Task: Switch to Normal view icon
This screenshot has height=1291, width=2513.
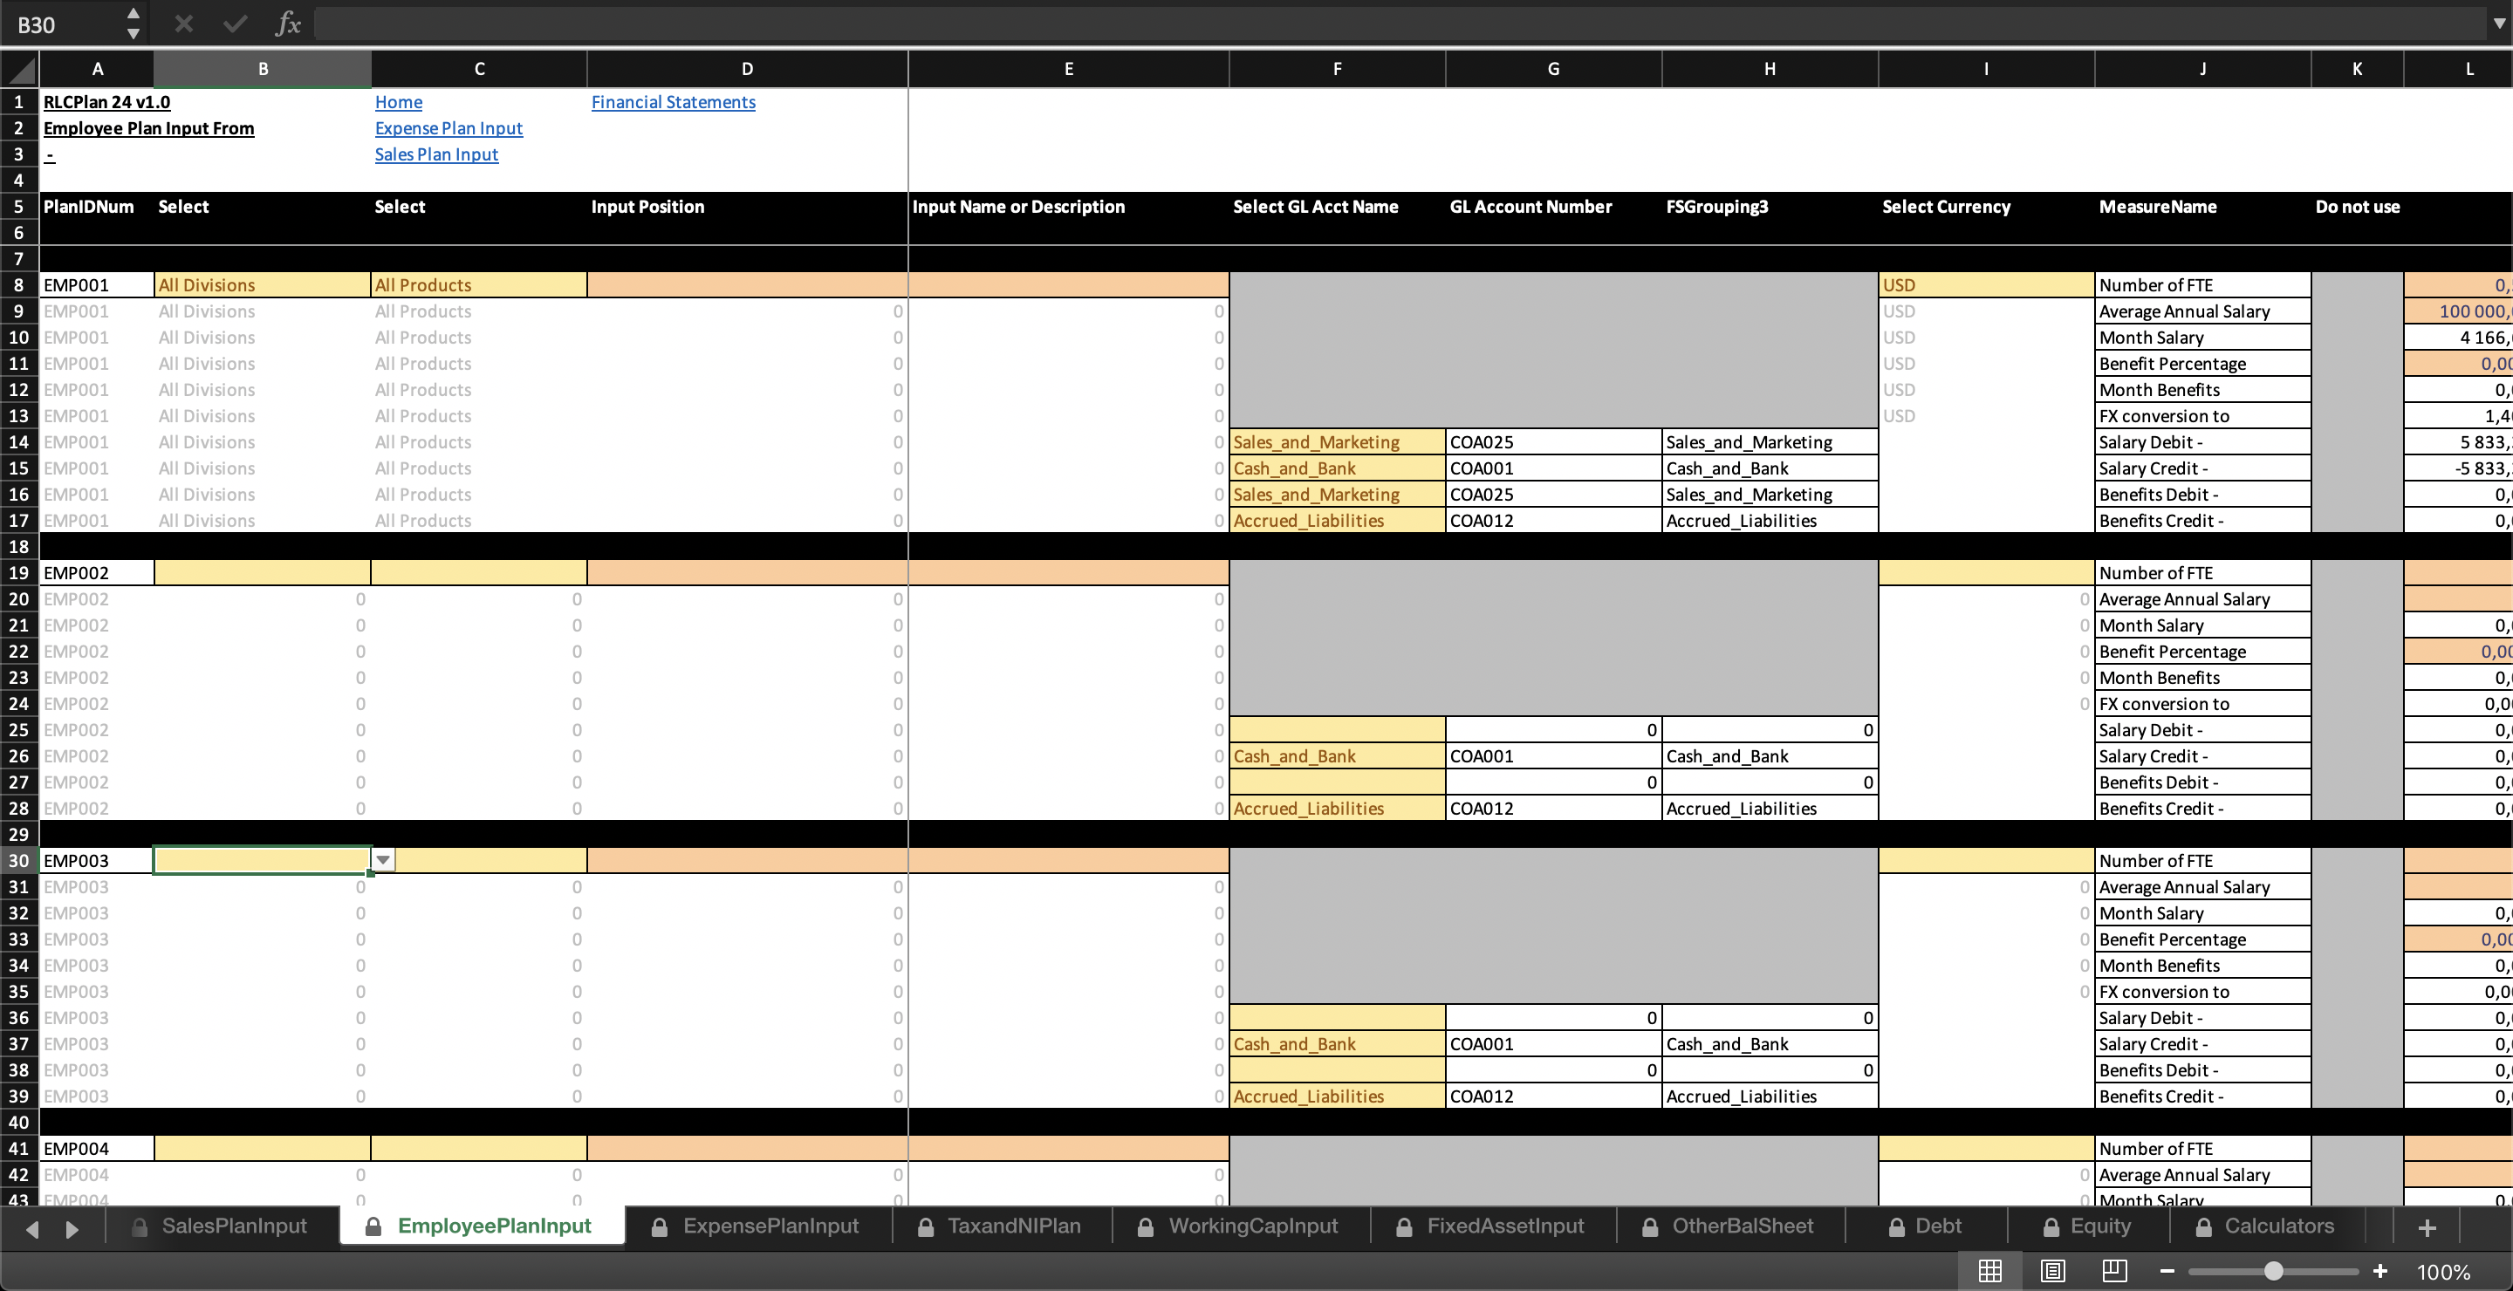Action: pyautogui.click(x=1990, y=1271)
